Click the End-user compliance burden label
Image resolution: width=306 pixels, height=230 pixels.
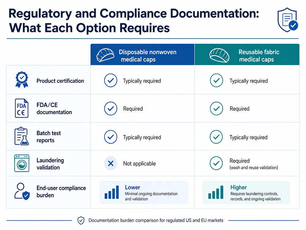[x=61, y=192]
